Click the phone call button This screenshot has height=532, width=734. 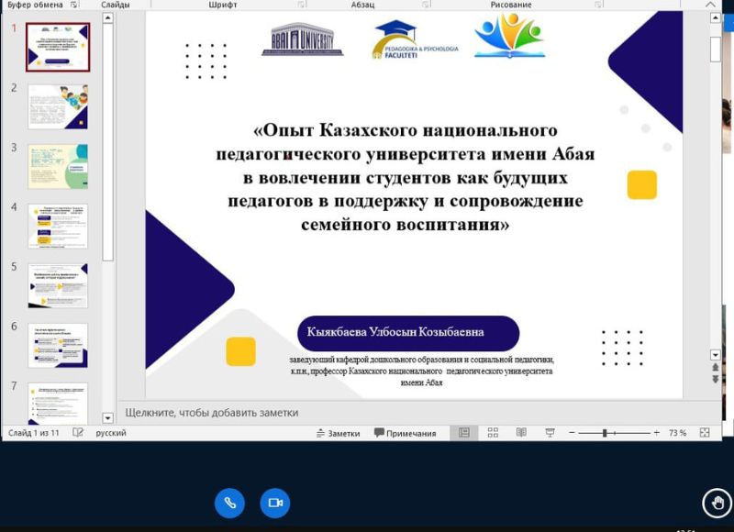(229, 503)
